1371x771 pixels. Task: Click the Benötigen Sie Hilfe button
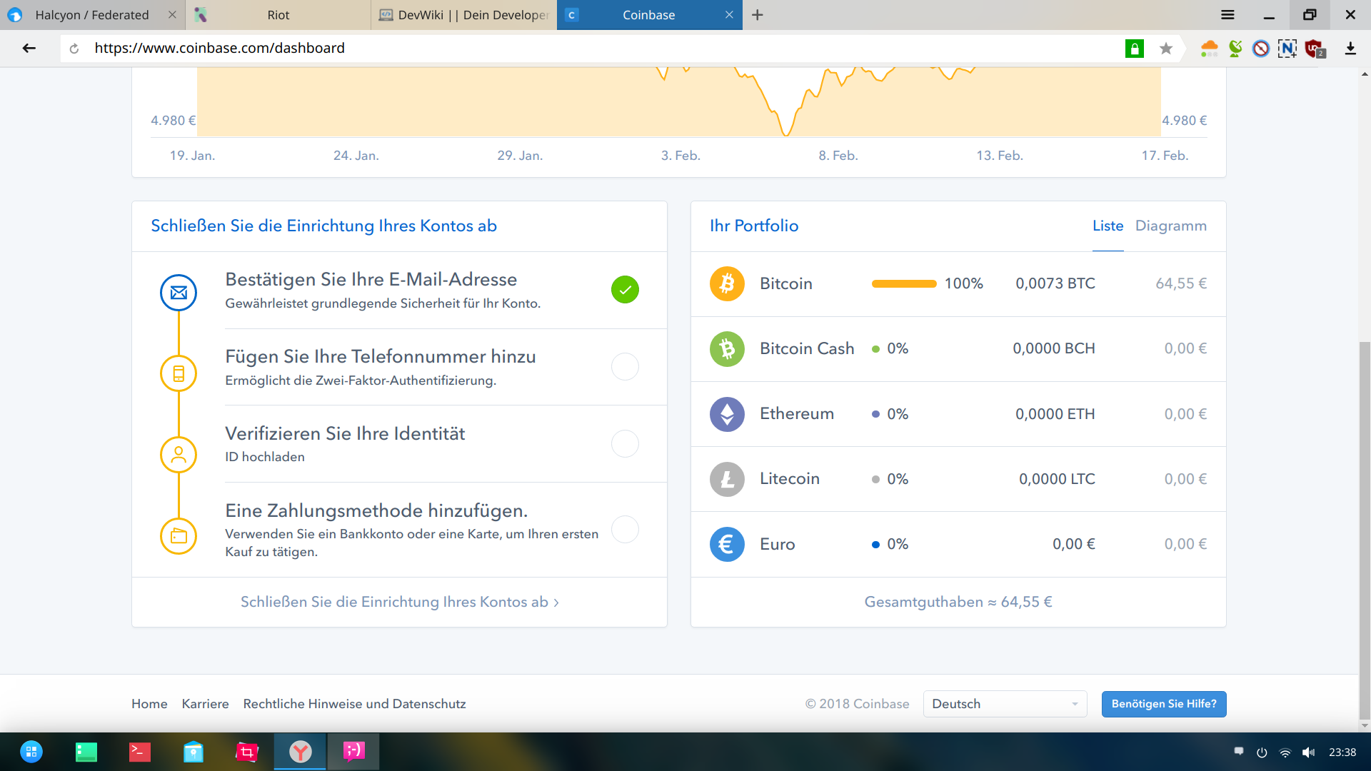click(x=1163, y=704)
